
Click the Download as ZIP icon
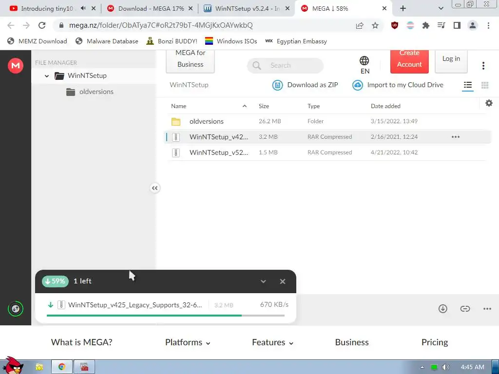(277, 85)
